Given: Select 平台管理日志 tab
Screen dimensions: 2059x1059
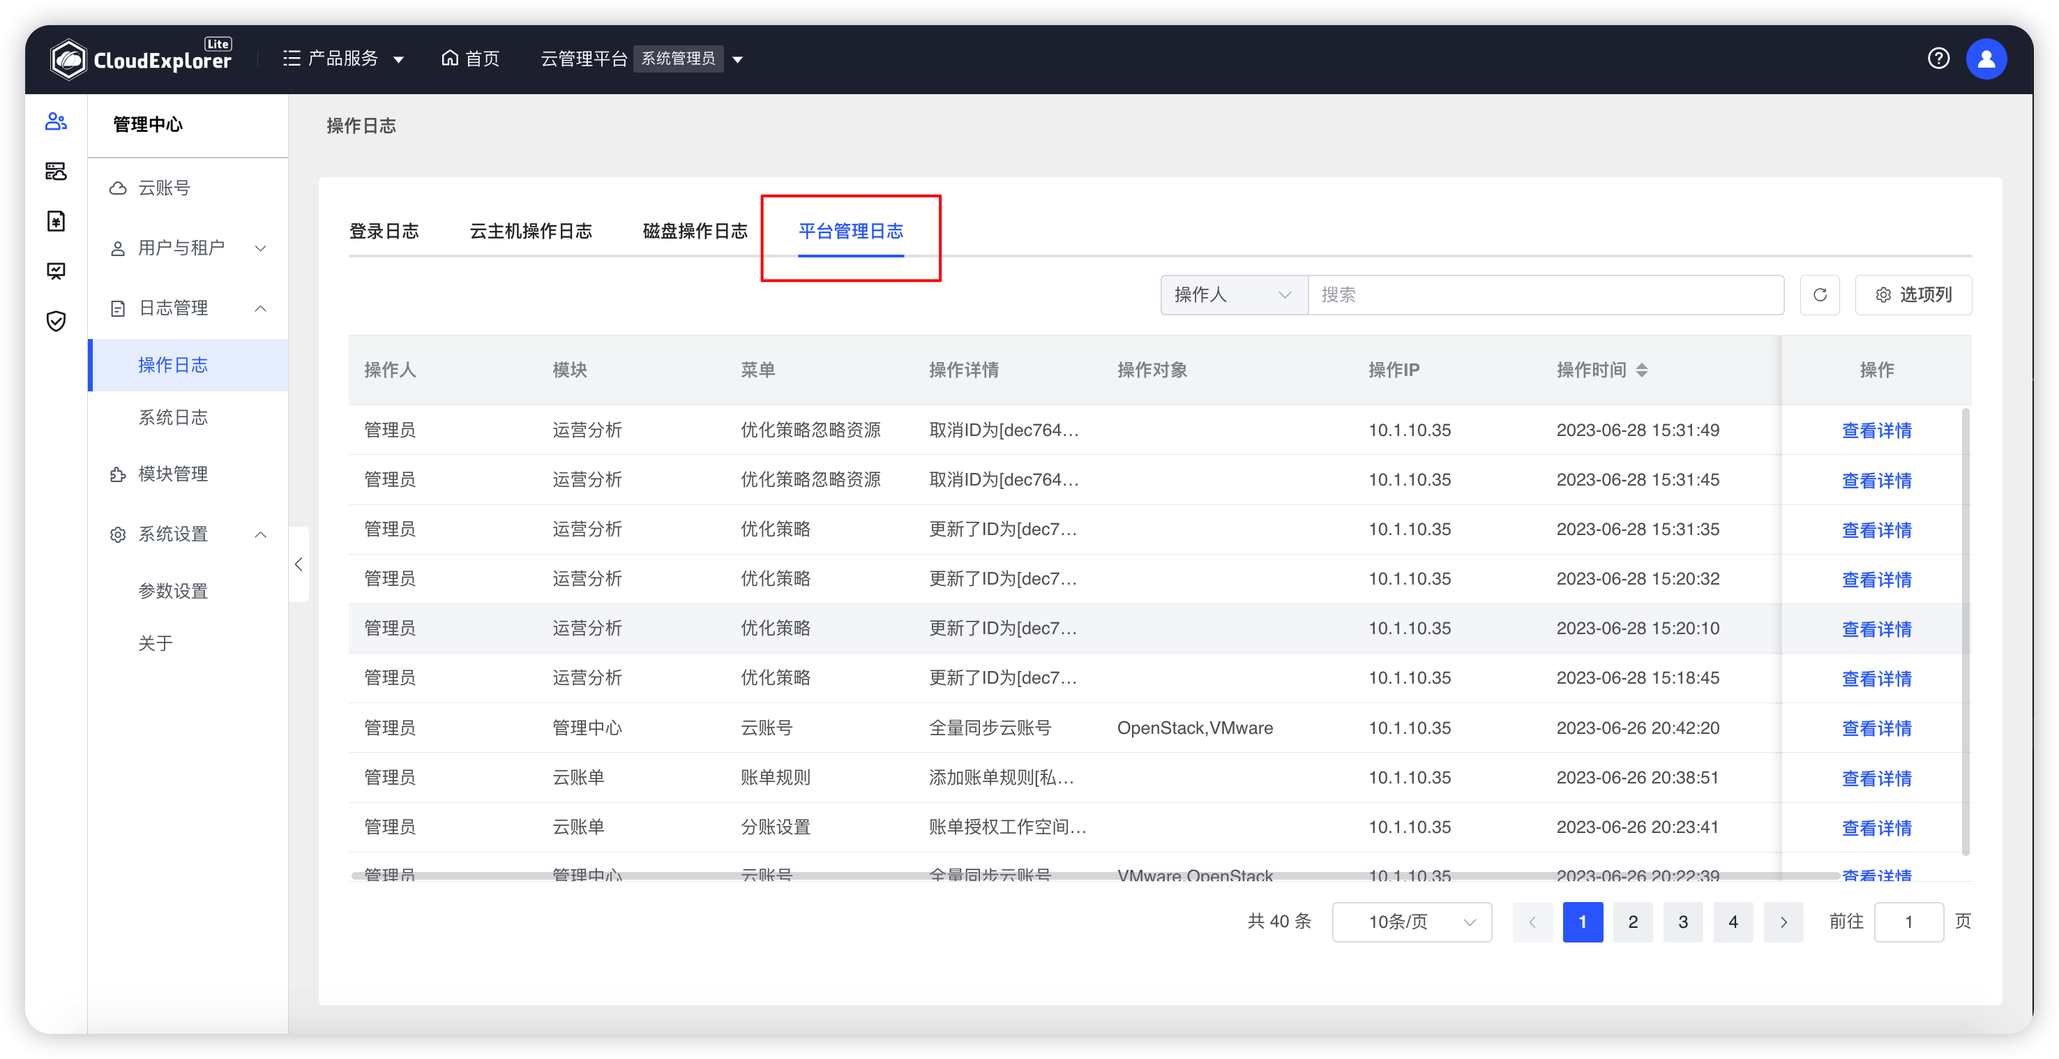Looking at the screenshot, I should click(850, 231).
